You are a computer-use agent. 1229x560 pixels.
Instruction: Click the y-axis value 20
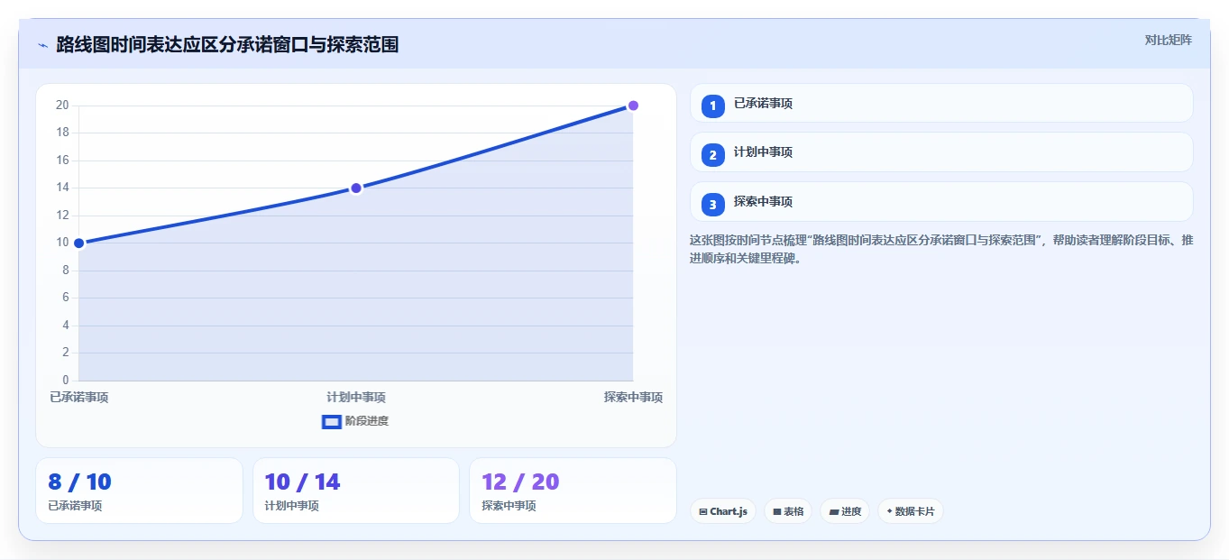click(x=62, y=106)
